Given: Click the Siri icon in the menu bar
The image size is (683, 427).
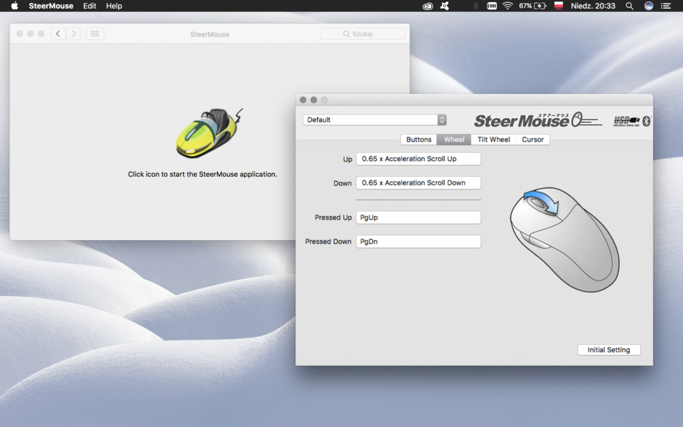Looking at the screenshot, I should point(648,6).
